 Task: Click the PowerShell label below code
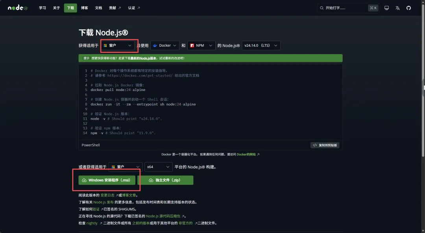pyautogui.click(x=91, y=145)
